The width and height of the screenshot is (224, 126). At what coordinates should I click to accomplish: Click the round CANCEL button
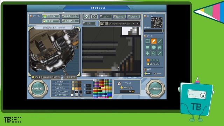[38, 89]
